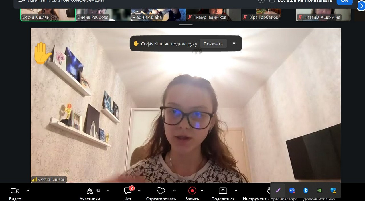Select Олена Реброва participant thumbnail
Viewport: 365px width, 201px height.
click(103, 14)
